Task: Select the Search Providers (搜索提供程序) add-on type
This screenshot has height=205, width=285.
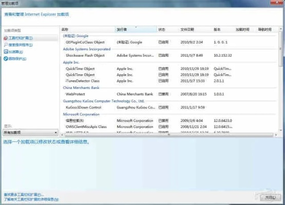Action: pyautogui.click(x=18, y=45)
